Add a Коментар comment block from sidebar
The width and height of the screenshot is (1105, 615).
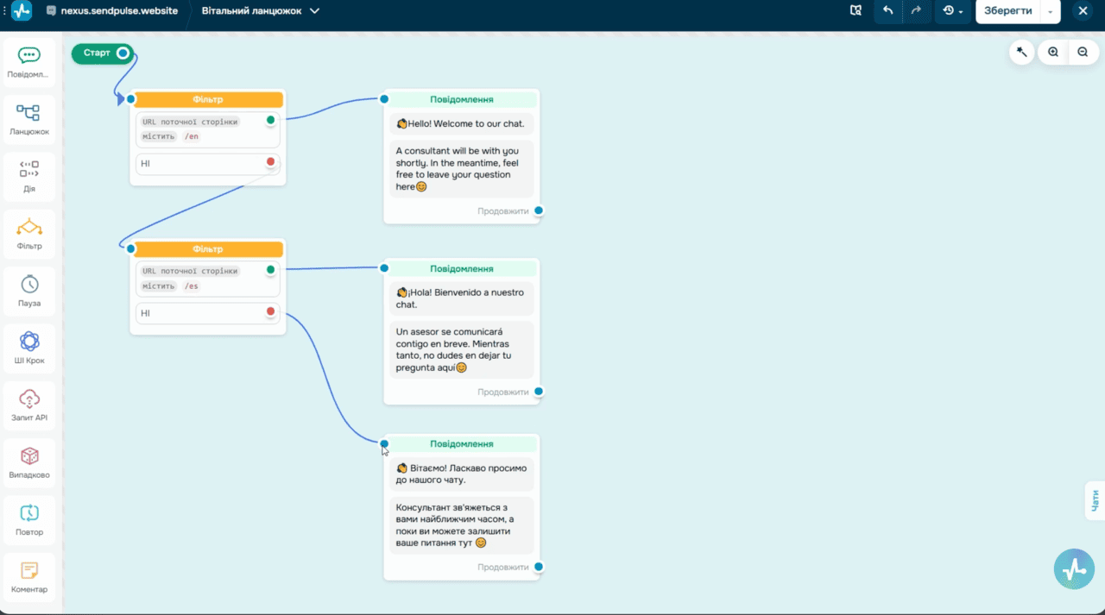coord(29,577)
